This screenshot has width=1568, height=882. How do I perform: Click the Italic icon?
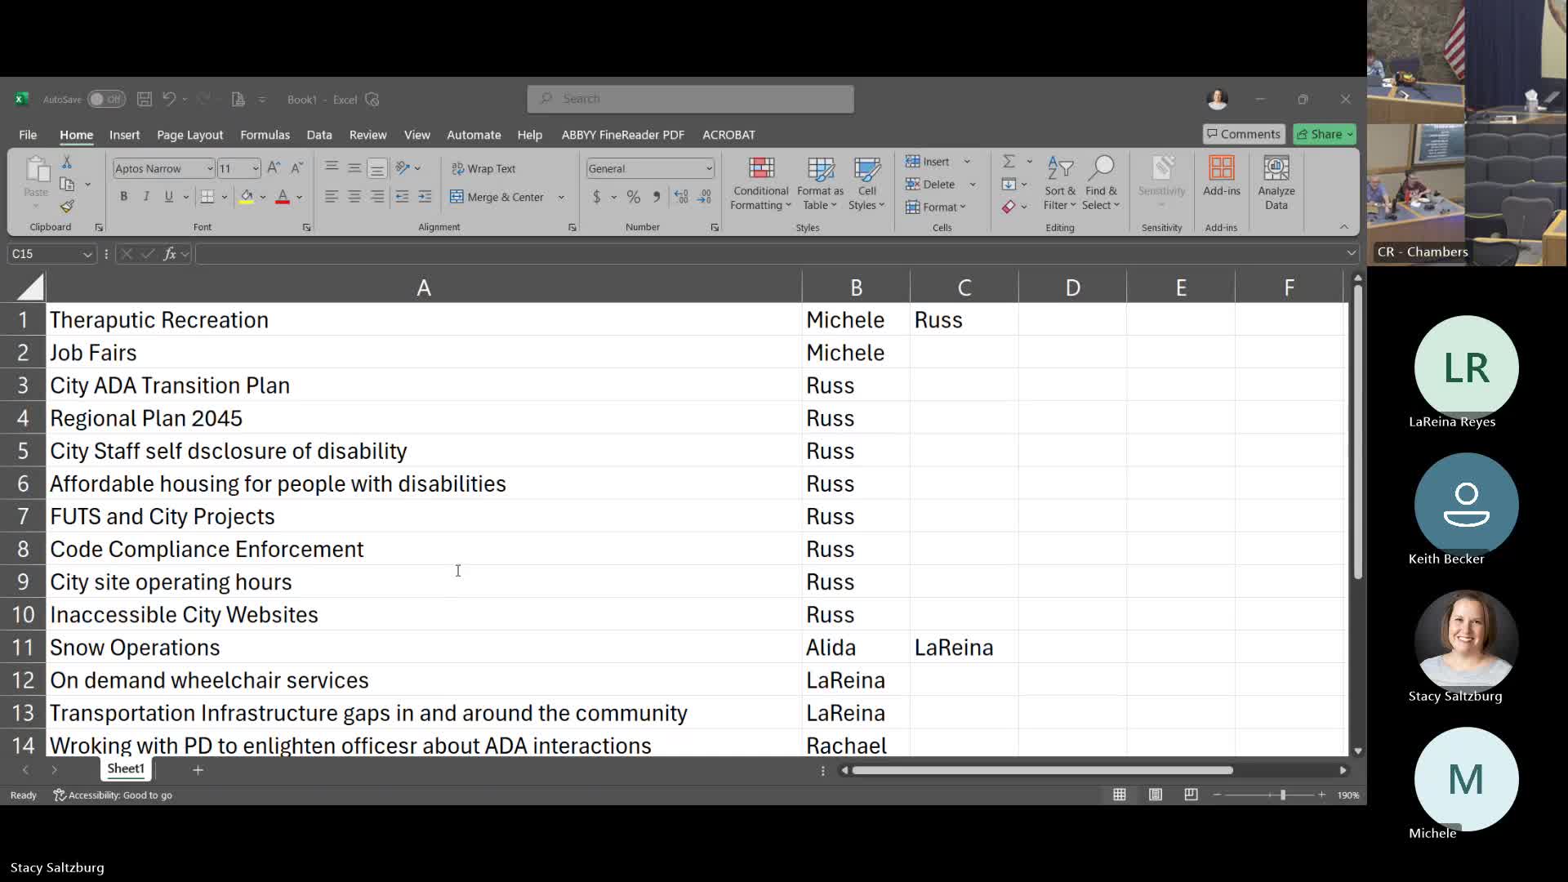[146, 197]
